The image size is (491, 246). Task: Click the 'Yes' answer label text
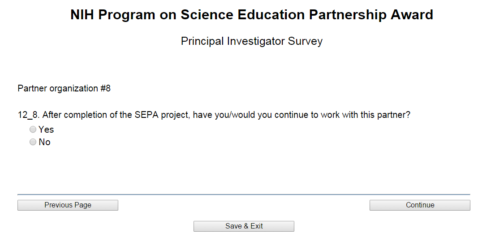click(x=46, y=129)
